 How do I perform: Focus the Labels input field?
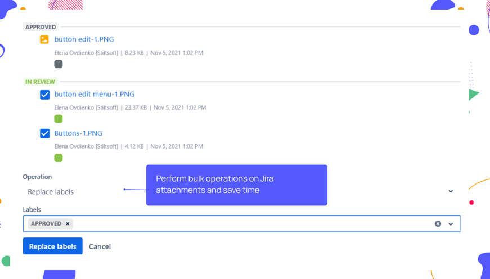(x=253, y=224)
